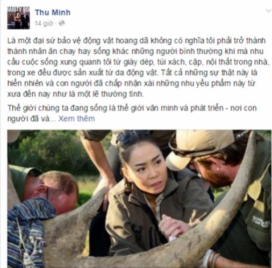Open the post via the '14 giờ' timestamp

tap(44, 23)
